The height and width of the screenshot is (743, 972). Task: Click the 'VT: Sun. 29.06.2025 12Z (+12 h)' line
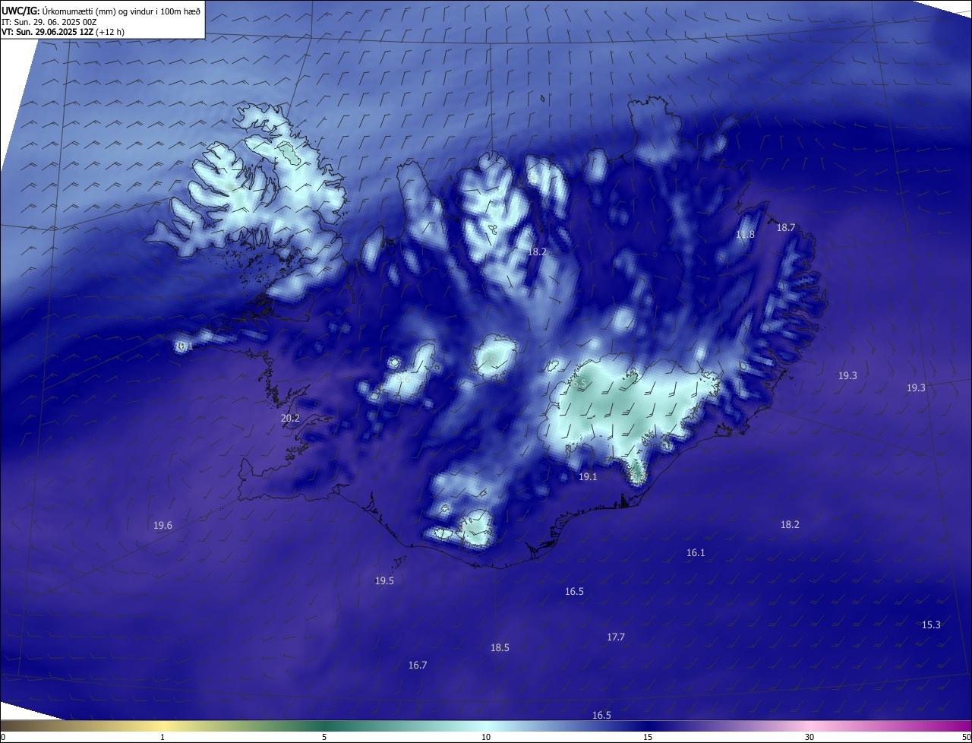pyautogui.click(x=62, y=33)
